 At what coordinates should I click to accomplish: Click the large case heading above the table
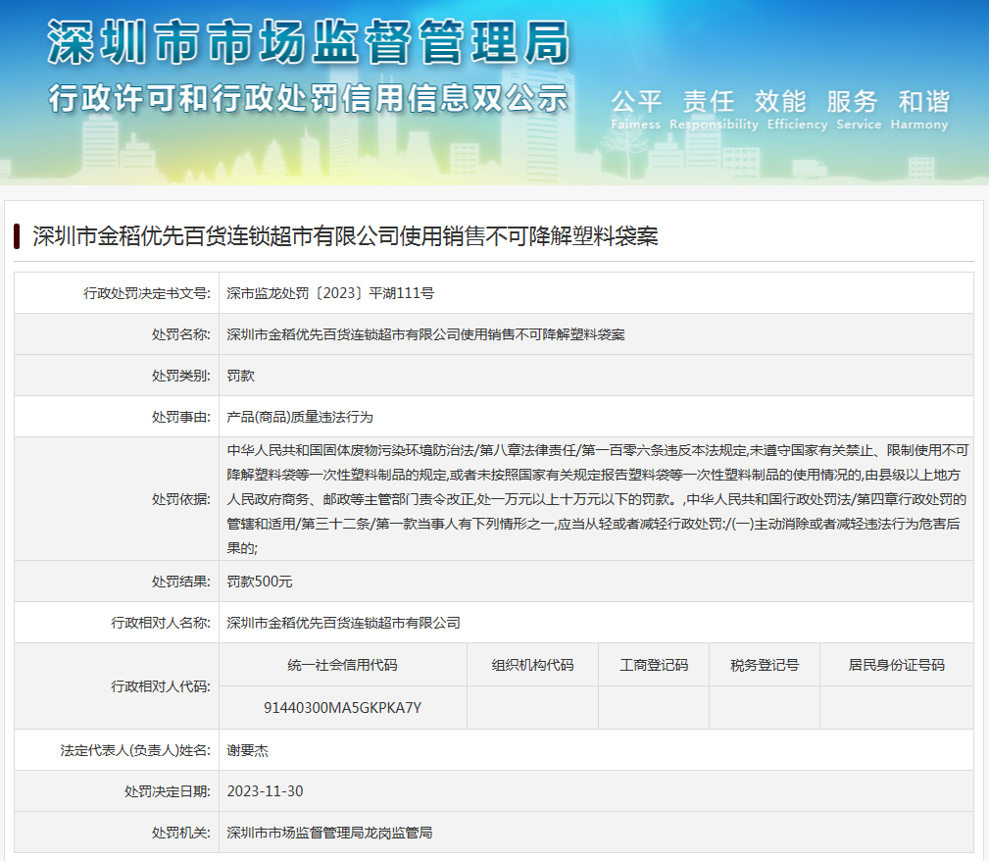(345, 236)
